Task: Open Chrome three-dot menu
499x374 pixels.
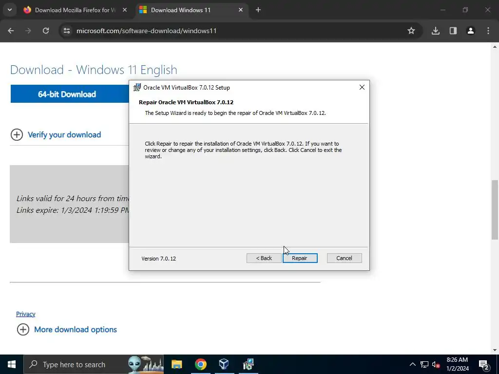Action: point(488,31)
